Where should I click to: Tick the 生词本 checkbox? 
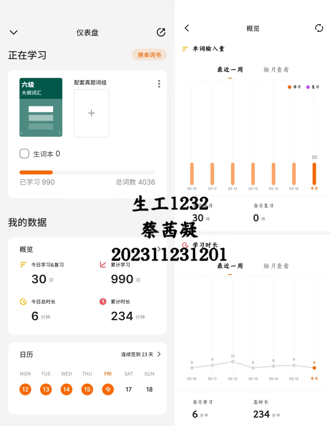[24, 153]
